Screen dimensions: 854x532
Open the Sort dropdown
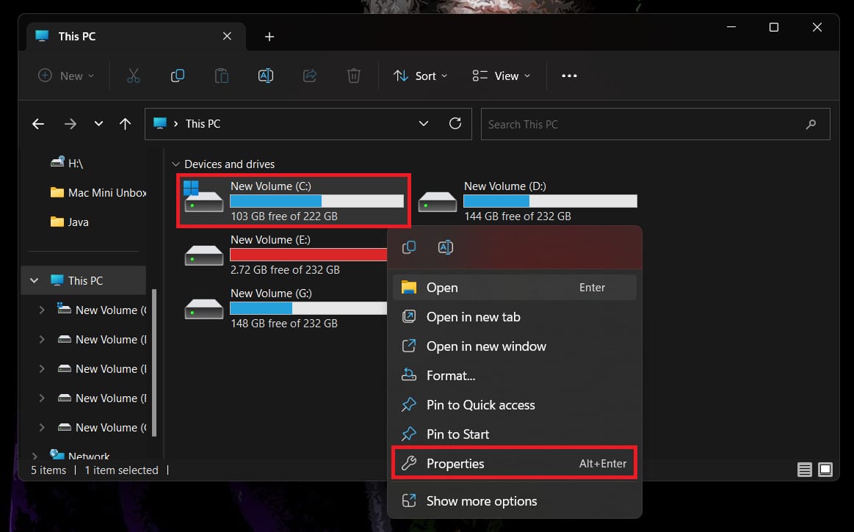click(420, 76)
